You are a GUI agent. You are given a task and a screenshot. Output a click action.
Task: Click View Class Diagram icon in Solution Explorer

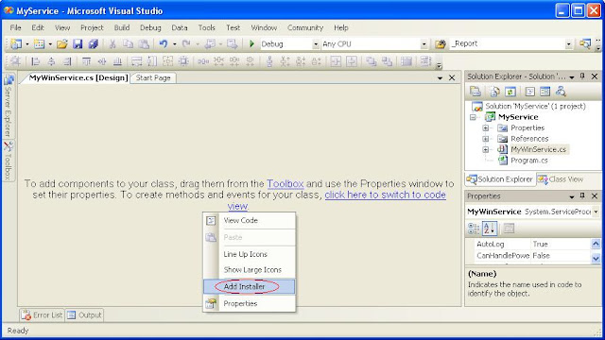tap(561, 92)
